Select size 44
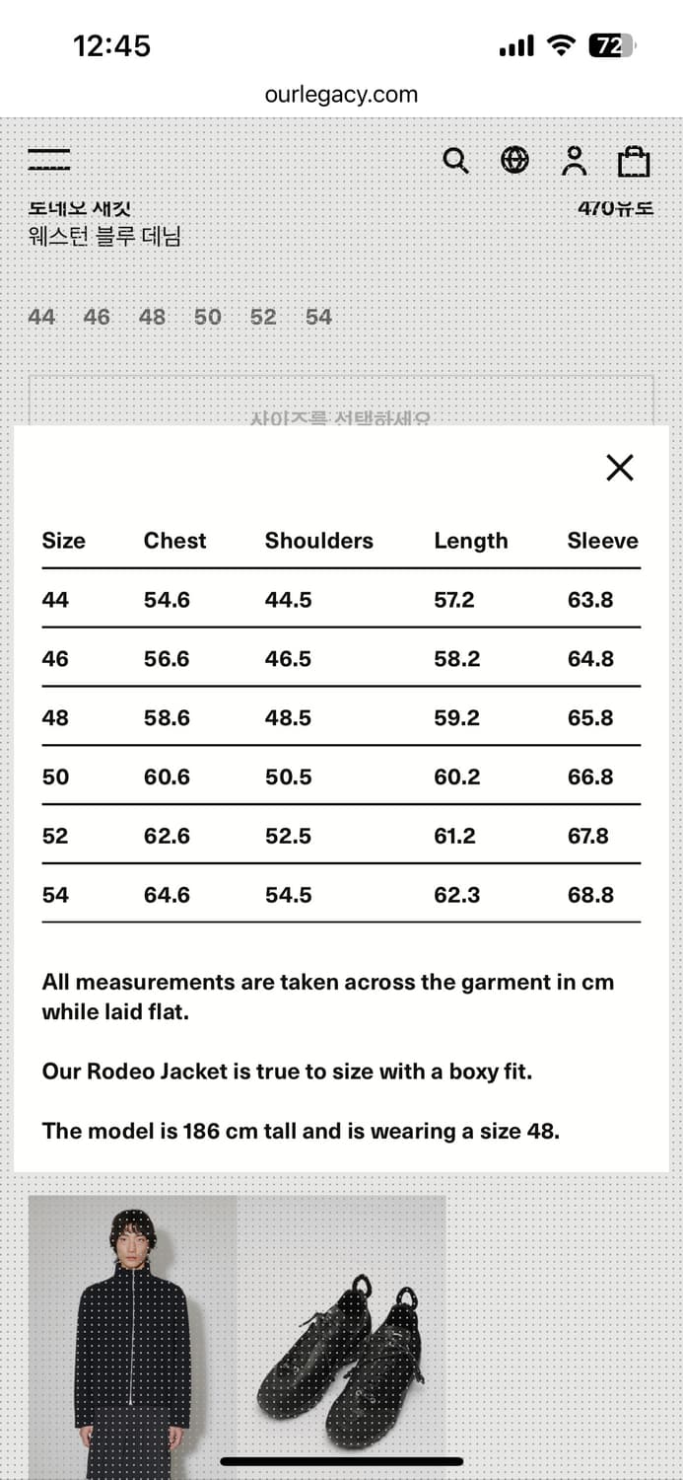Screen dimensions: 683x1480 [x=41, y=317]
